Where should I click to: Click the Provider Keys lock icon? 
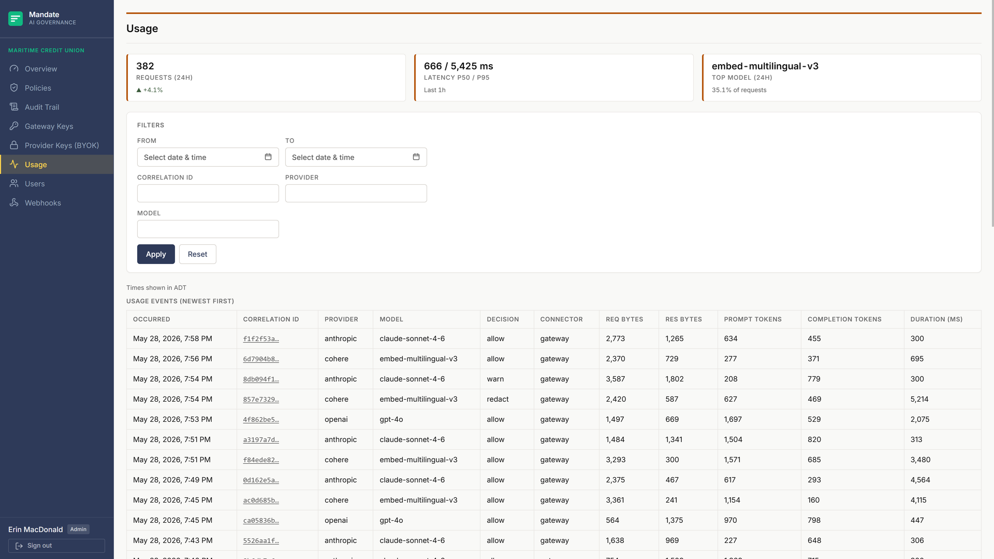coord(14,145)
